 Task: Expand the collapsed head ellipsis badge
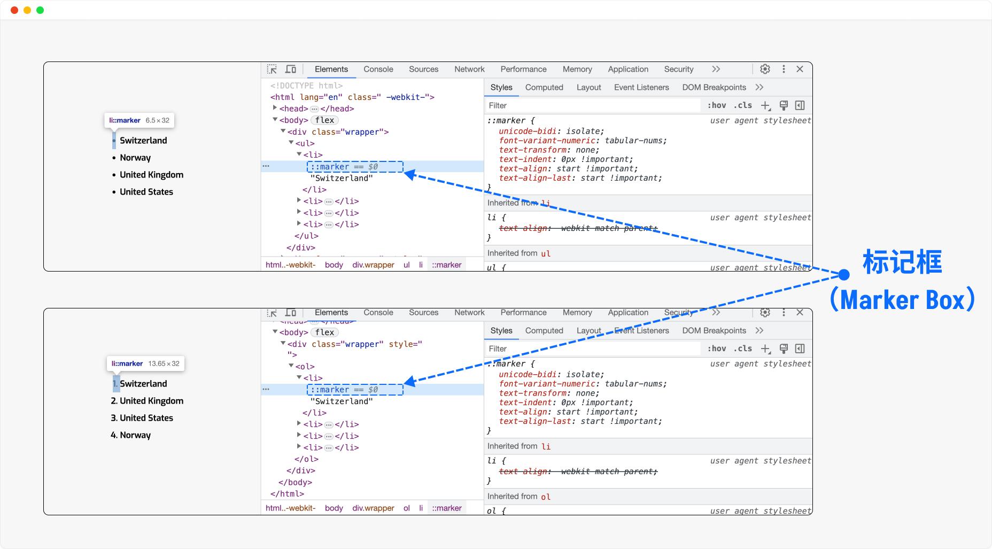[314, 109]
